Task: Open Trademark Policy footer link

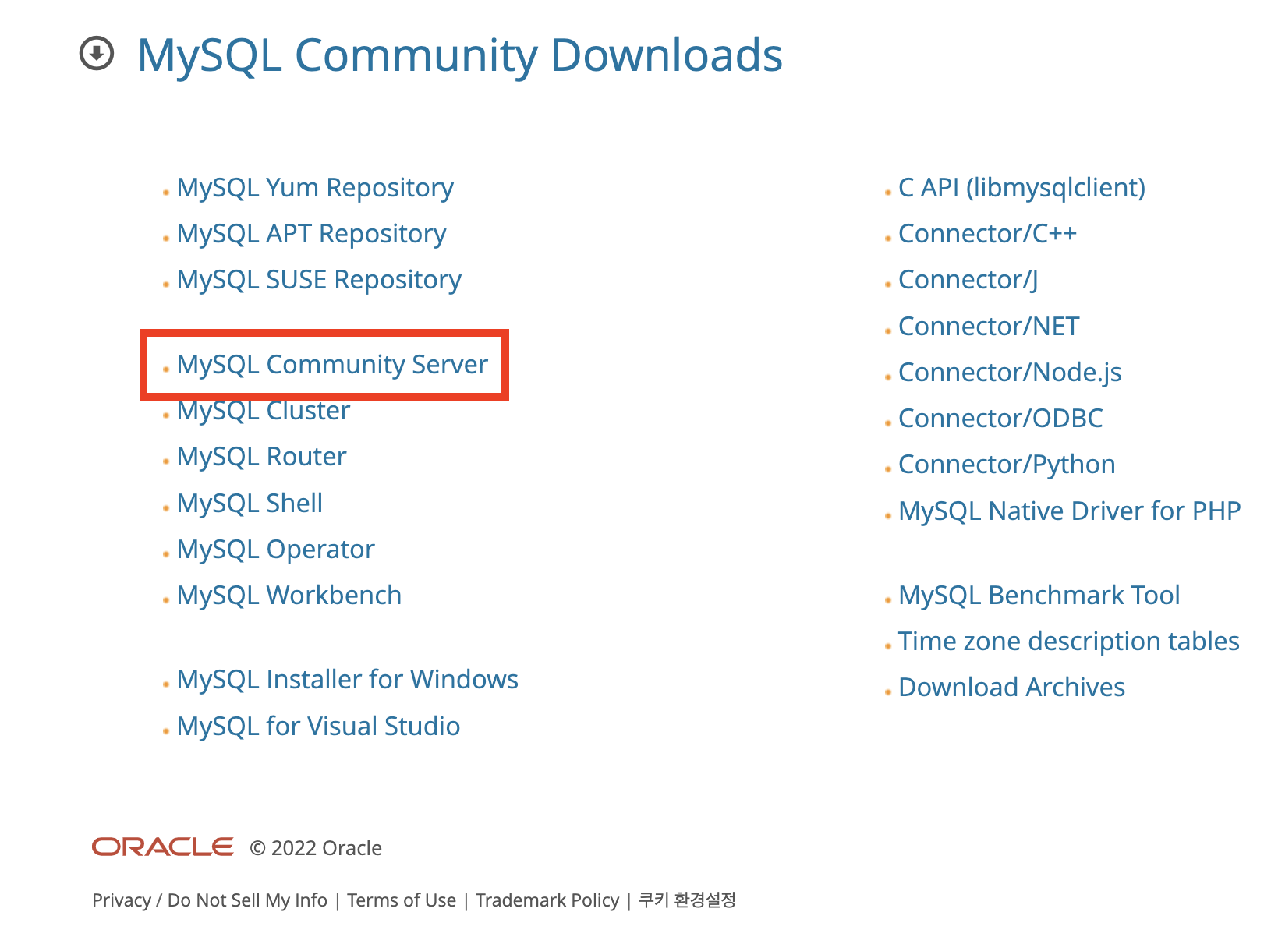Action: coord(547,900)
